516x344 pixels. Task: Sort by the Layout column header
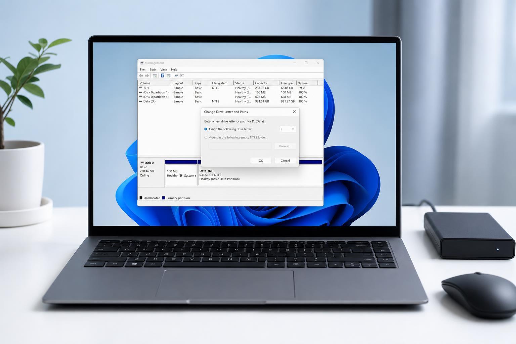[x=182, y=83]
